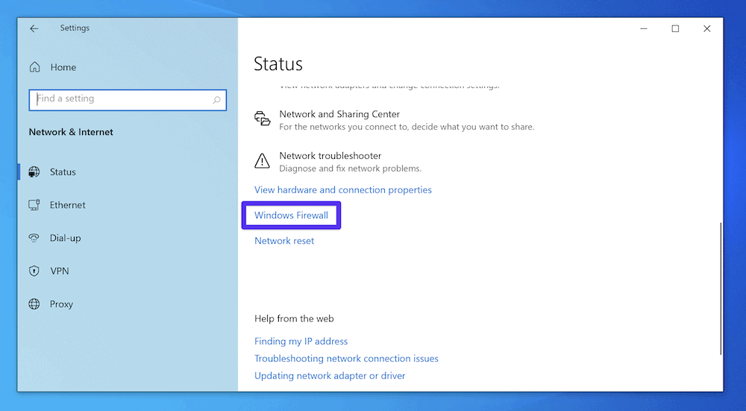Click the Ethernet monitor icon
The image size is (746, 411).
coord(34,205)
